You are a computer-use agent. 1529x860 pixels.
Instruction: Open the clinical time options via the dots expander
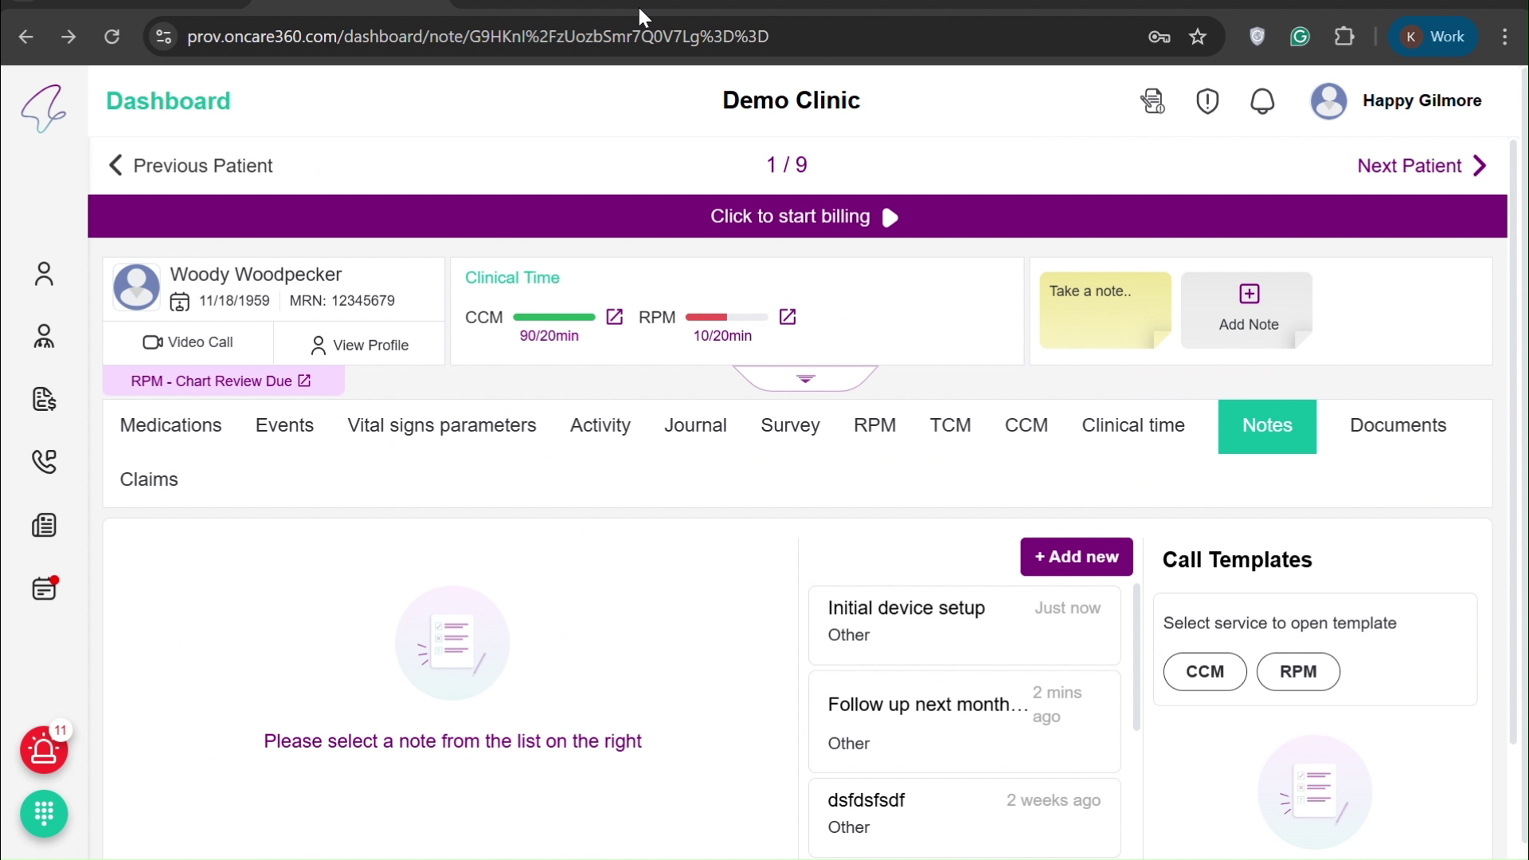coord(805,378)
